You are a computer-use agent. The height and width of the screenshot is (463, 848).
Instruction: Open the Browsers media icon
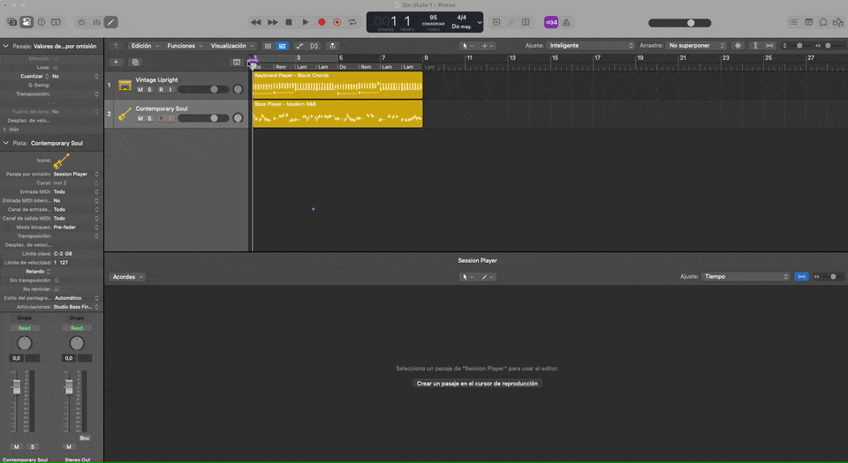[837, 22]
